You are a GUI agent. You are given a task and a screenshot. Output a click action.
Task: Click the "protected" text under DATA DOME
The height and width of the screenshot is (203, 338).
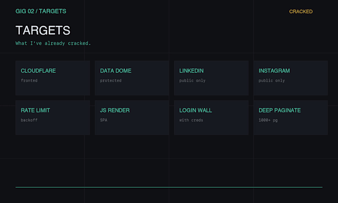coord(111,80)
